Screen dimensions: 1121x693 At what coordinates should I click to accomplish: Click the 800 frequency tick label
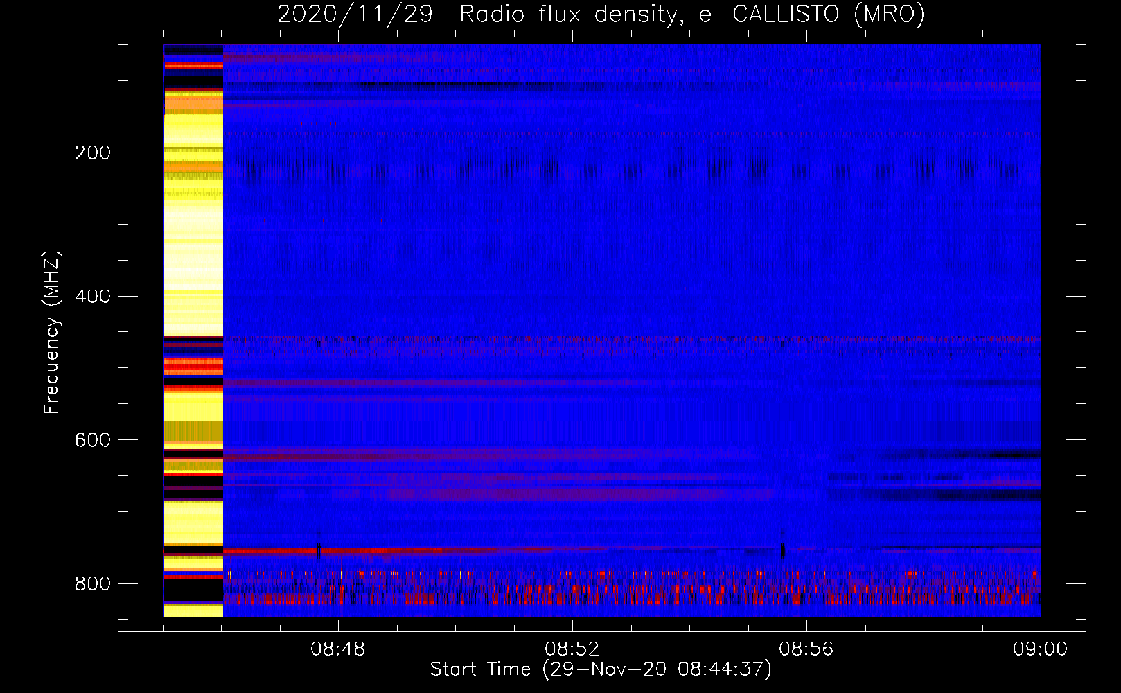tap(93, 584)
